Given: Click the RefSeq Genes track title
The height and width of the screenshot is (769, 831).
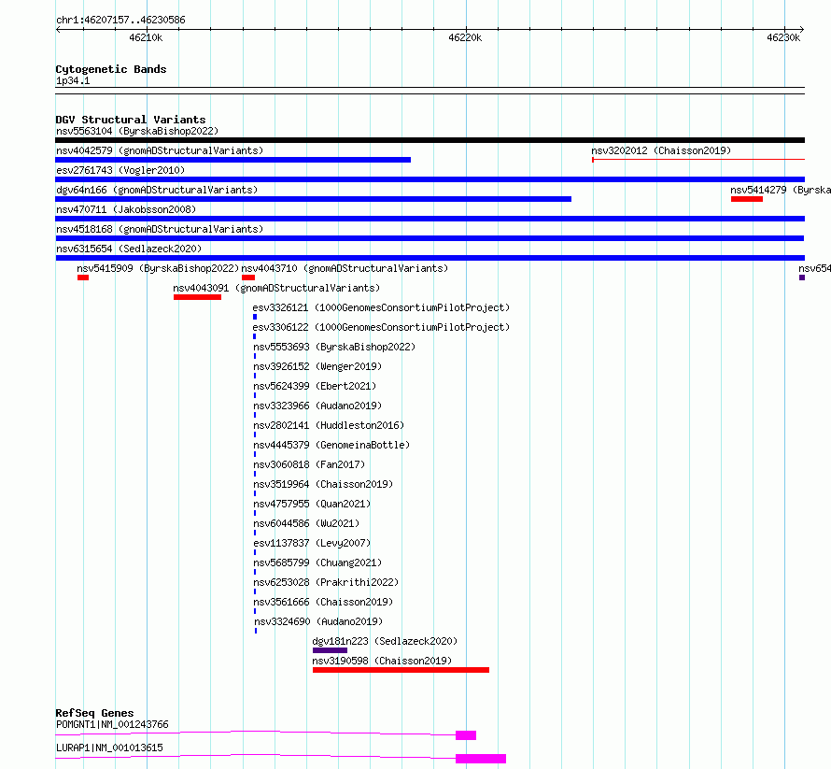Looking at the screenshot, I should 94,713.
